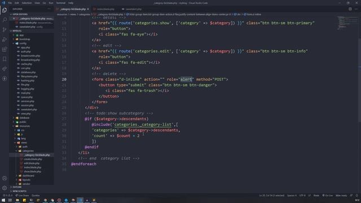Change indentation via Spaces status item
361x203 pixels.
(292, 196)
